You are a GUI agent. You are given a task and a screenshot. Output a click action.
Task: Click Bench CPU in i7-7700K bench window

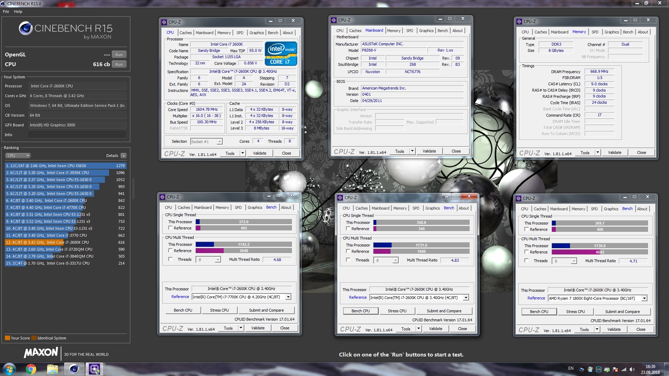[x=183, y=310]
